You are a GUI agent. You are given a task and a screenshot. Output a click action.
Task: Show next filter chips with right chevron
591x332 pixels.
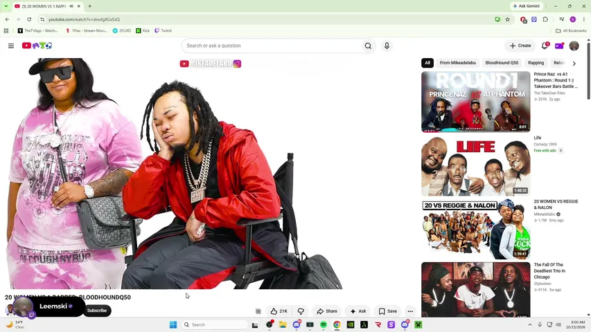tap(574, 63)
